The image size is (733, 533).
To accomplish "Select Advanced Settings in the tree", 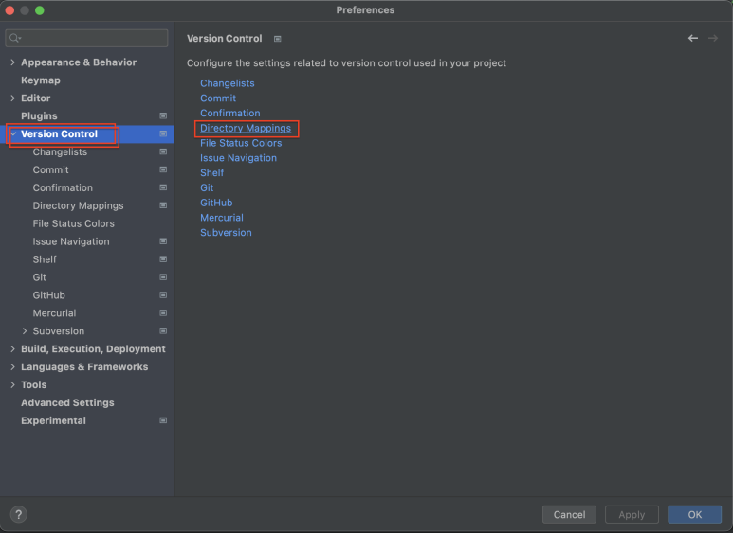I will click(67, 402).
